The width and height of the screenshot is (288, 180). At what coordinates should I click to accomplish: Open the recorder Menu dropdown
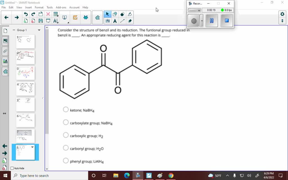194,10
